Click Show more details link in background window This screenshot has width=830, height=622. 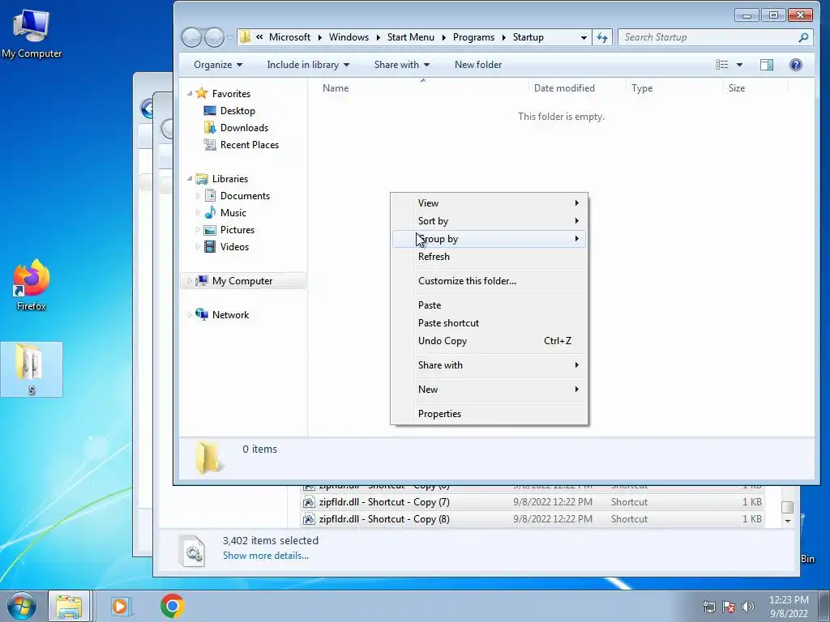(x=266, y=556)
